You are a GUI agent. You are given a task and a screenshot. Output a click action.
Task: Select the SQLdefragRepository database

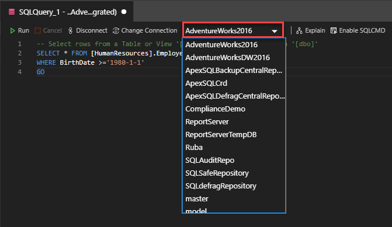point(234,186)
